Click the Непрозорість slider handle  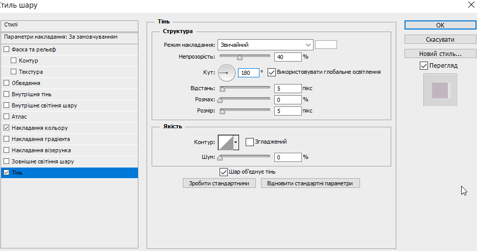[x=240, y=58]
